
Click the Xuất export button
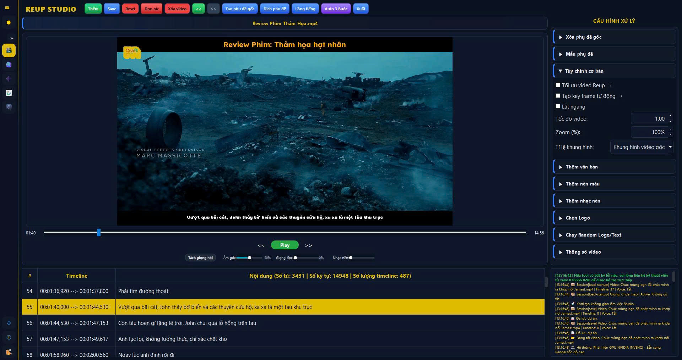point(361,9)
